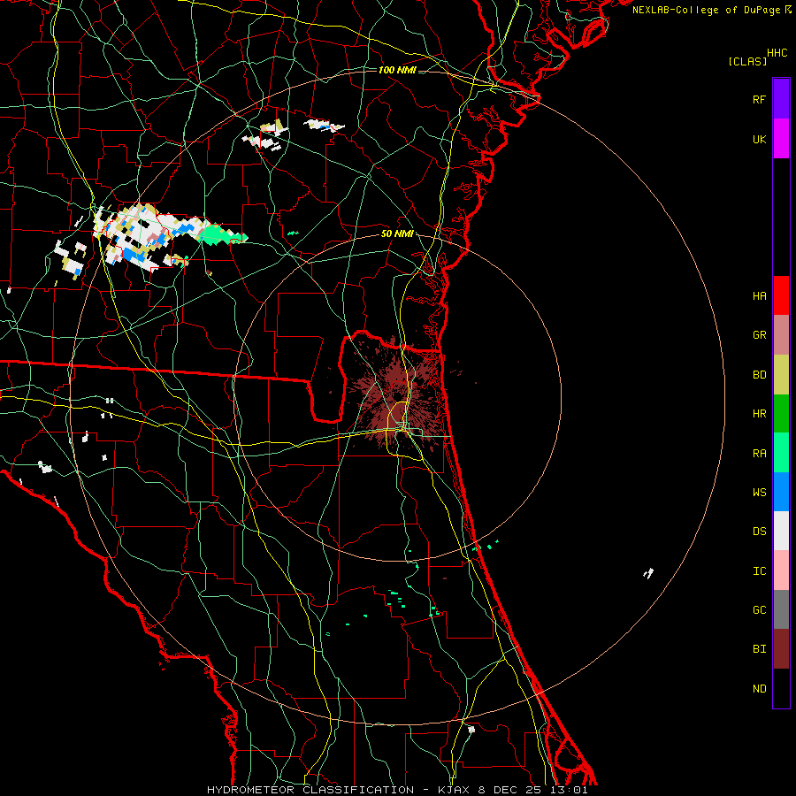Click the NEXLAB-College of DuPage credit text
Image resolution: width=796 pixels, height=796 pixels.
tap(706, 10)
